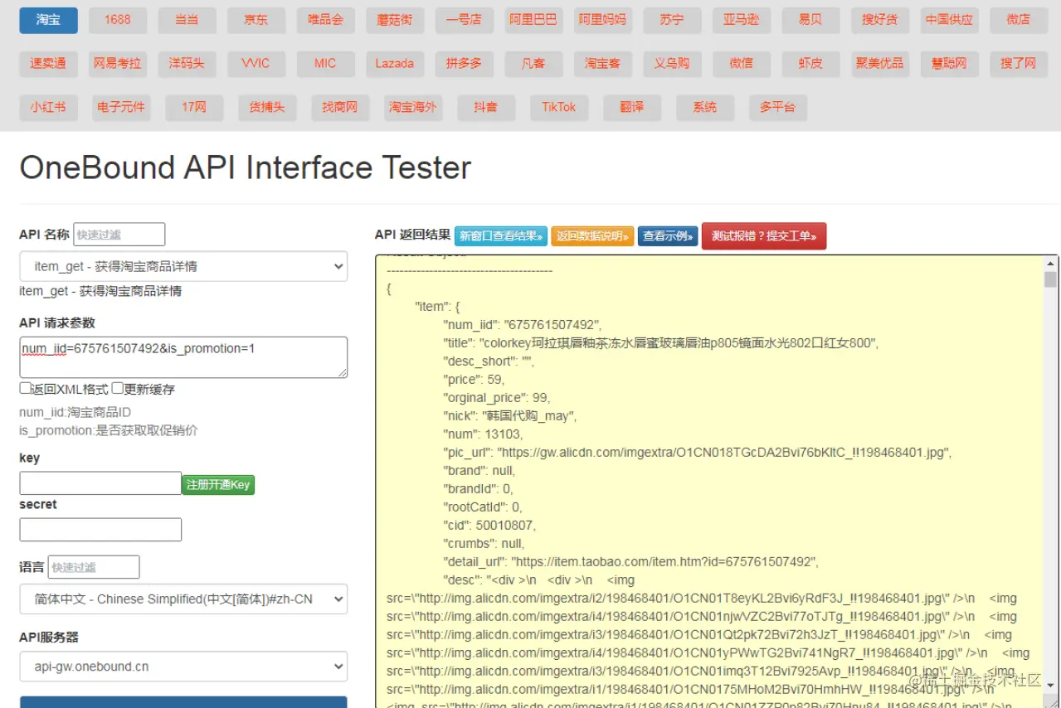Screen dimensions: 1061x708
Task: Focus the key input field
Action: (x=100, y=483)
